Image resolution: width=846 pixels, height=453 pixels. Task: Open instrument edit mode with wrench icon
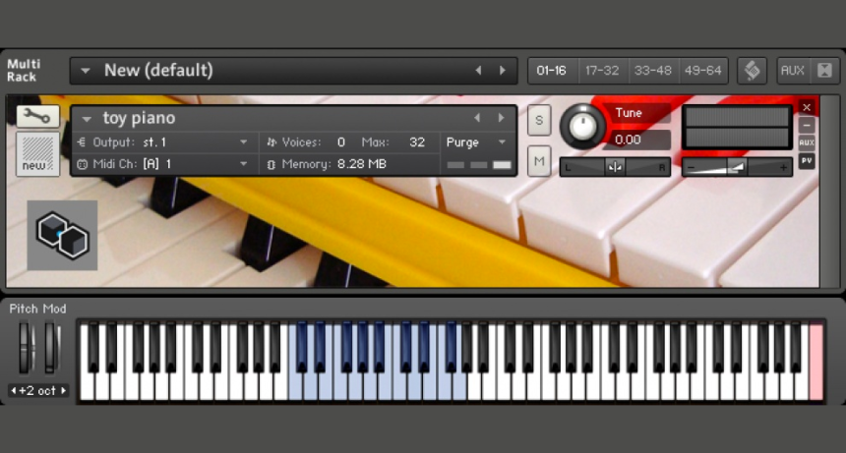pyautogui.click(x=37, y=116)
